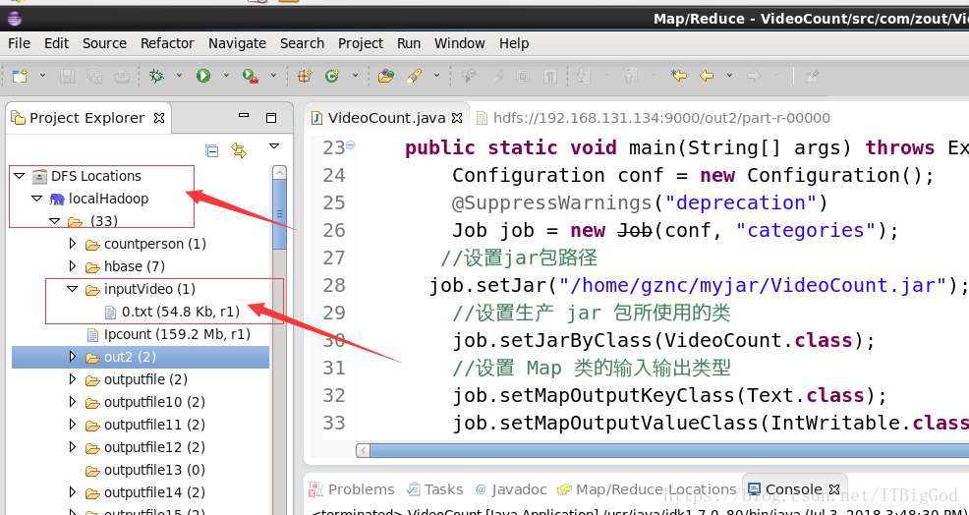
Task: Collapse the DFS Locations tree node
Action: (x=19, y=176)
